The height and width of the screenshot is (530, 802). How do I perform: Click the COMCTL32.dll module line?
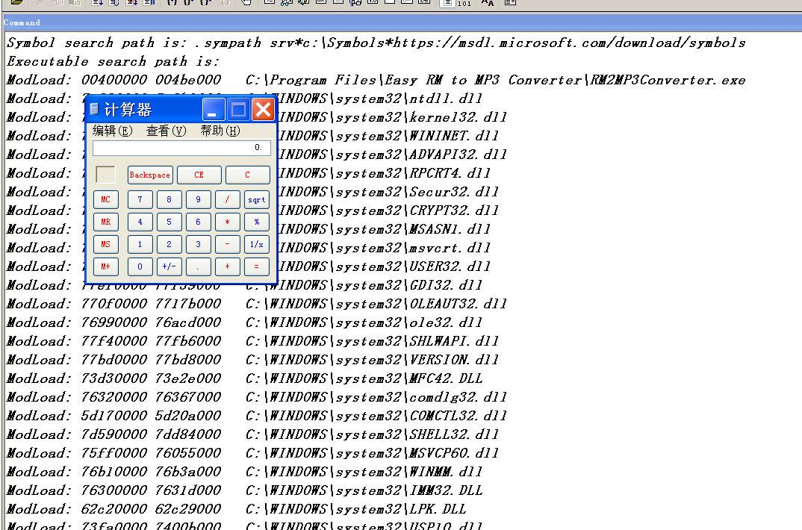257,416
